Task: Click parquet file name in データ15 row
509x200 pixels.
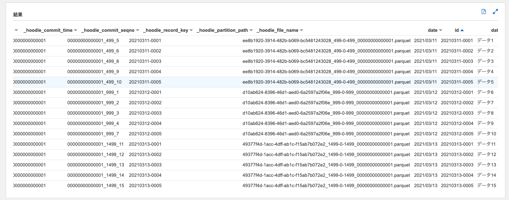Action: point(327,186)
